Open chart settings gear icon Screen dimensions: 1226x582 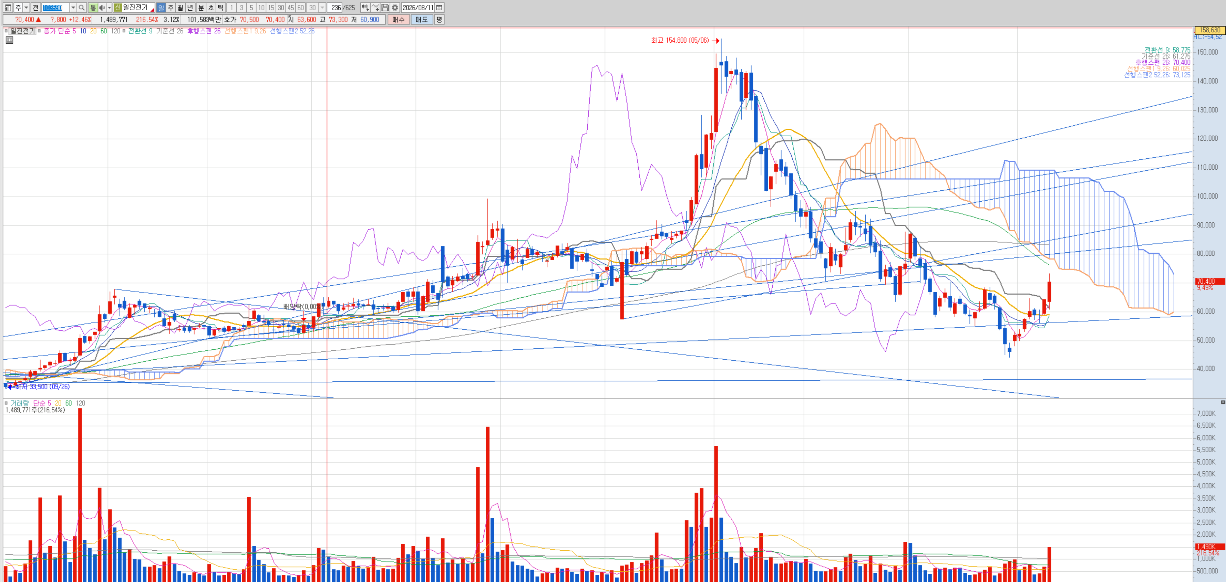pos(395,8)
